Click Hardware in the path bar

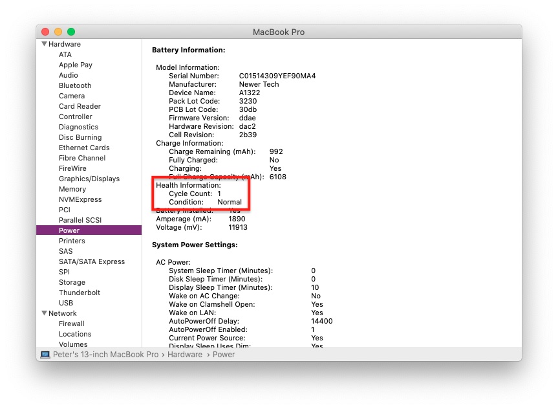[x=185, y=355]
